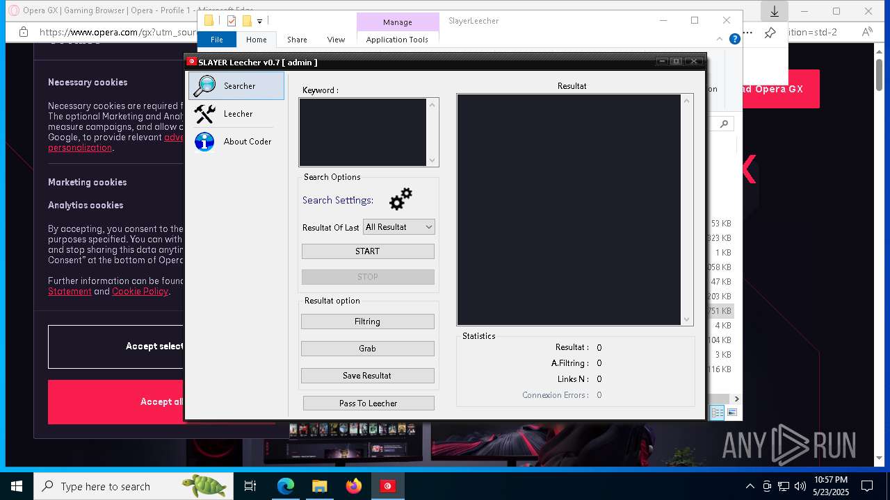Click pin icon in Edge downloads panel
Viewport: 890px width, 500px height.
pyautogui.click(x=770, y=33)
